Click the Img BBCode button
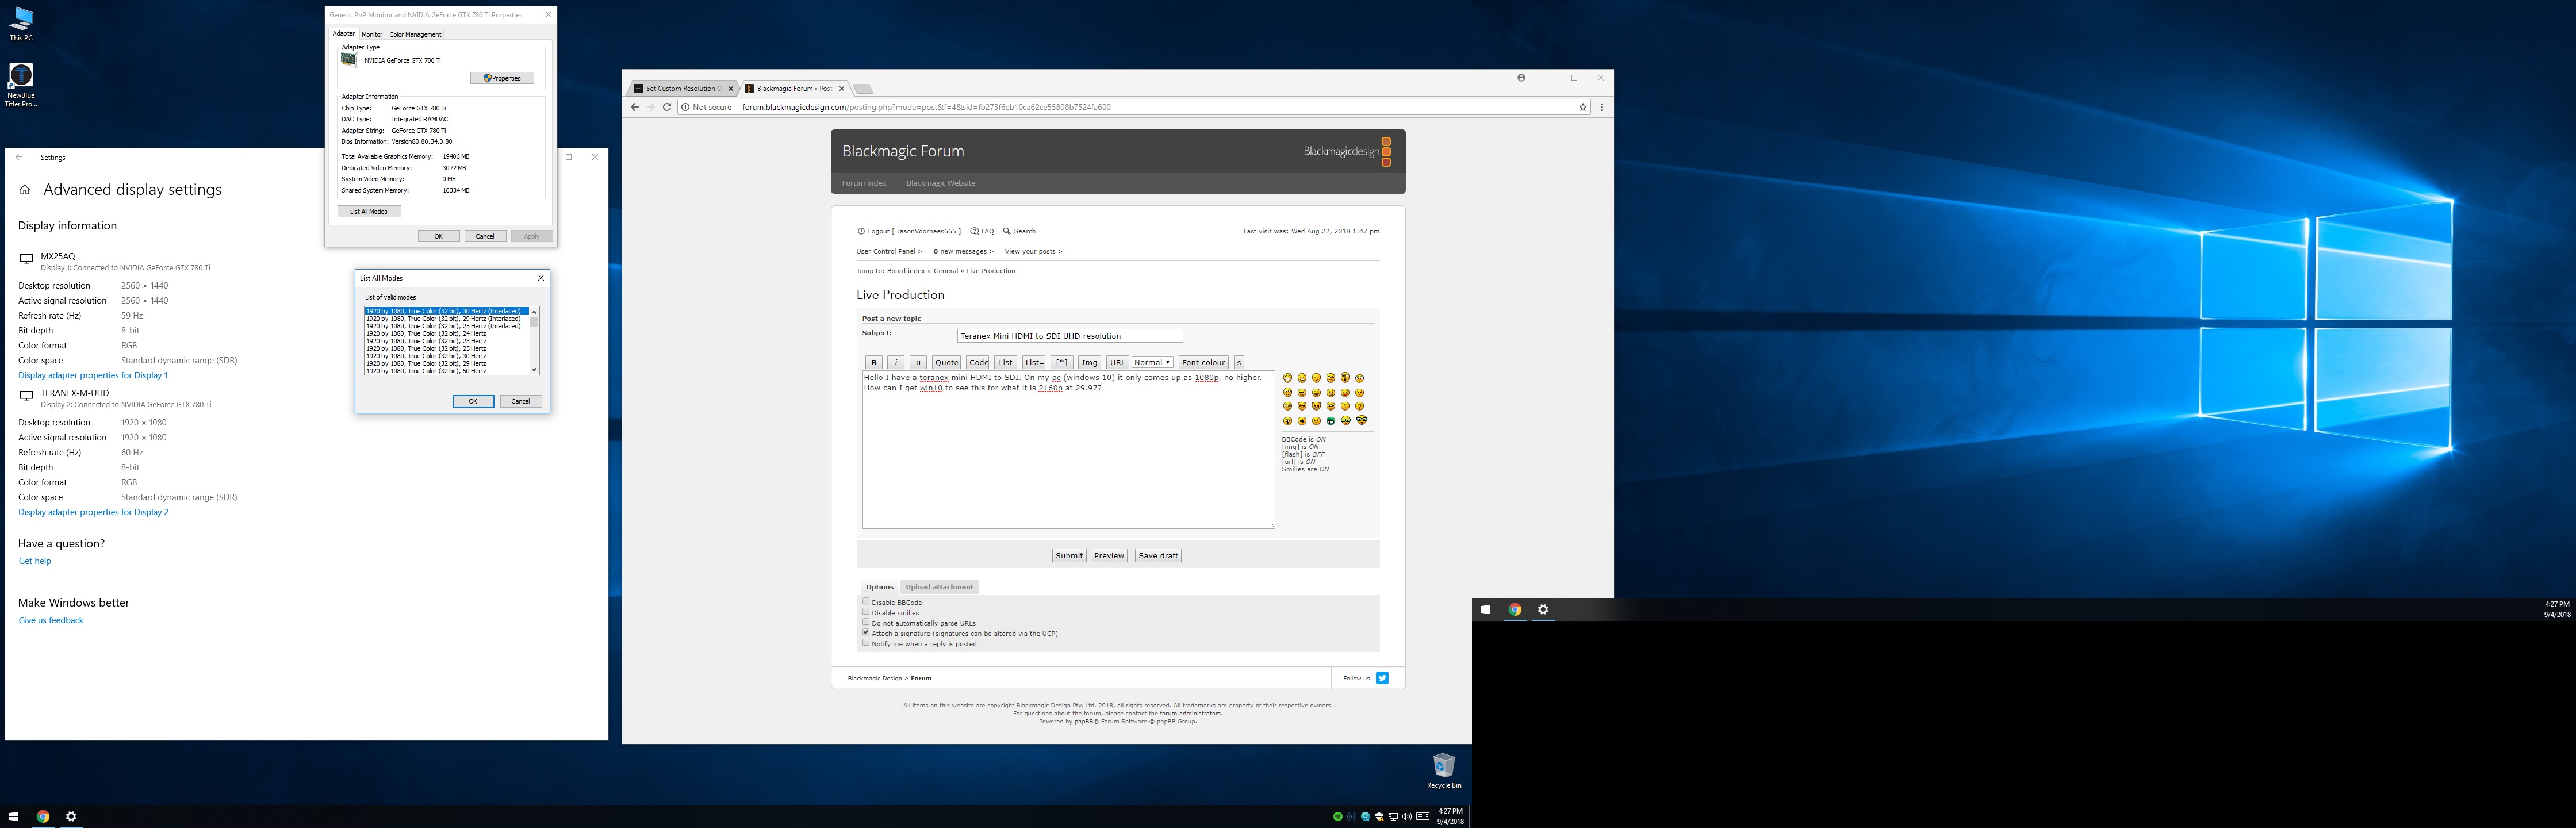The width and height of the screenshot is (2576, 828). click(1090, 363)
